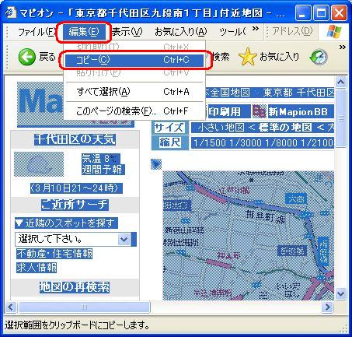Select 1/3000 scale link
This screenshot has width=352, height=337.
[246, 143]
